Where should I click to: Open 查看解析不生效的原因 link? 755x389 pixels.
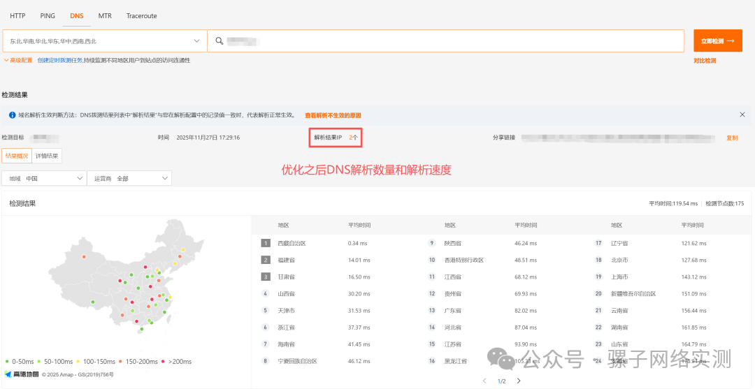(333, 115)
